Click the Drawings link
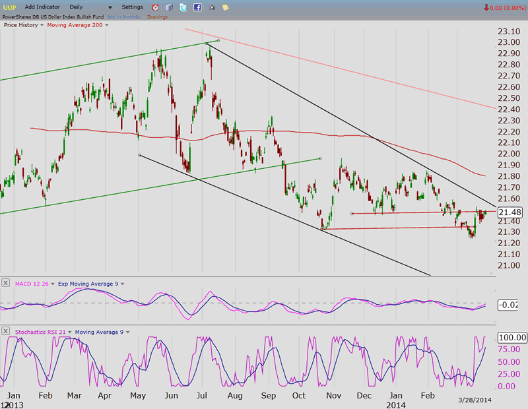 (x=156, y=16)
